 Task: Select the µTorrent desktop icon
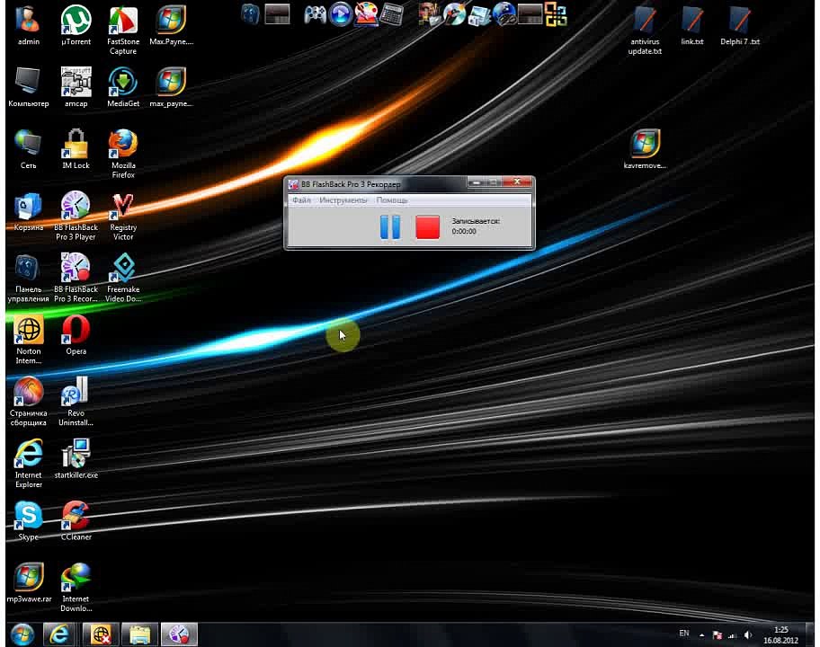pos(76,25)
